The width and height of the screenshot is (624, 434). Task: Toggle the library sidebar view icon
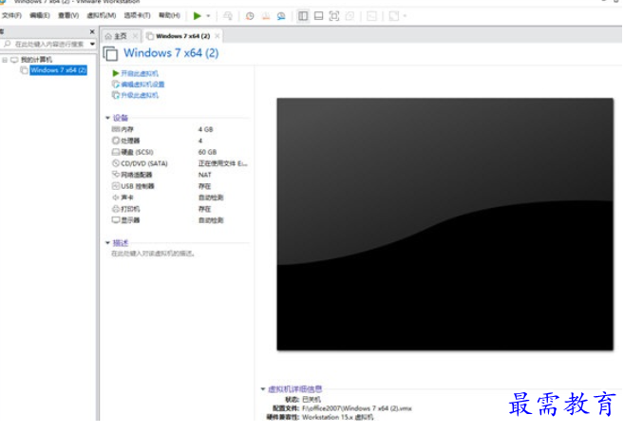point(303,16)
